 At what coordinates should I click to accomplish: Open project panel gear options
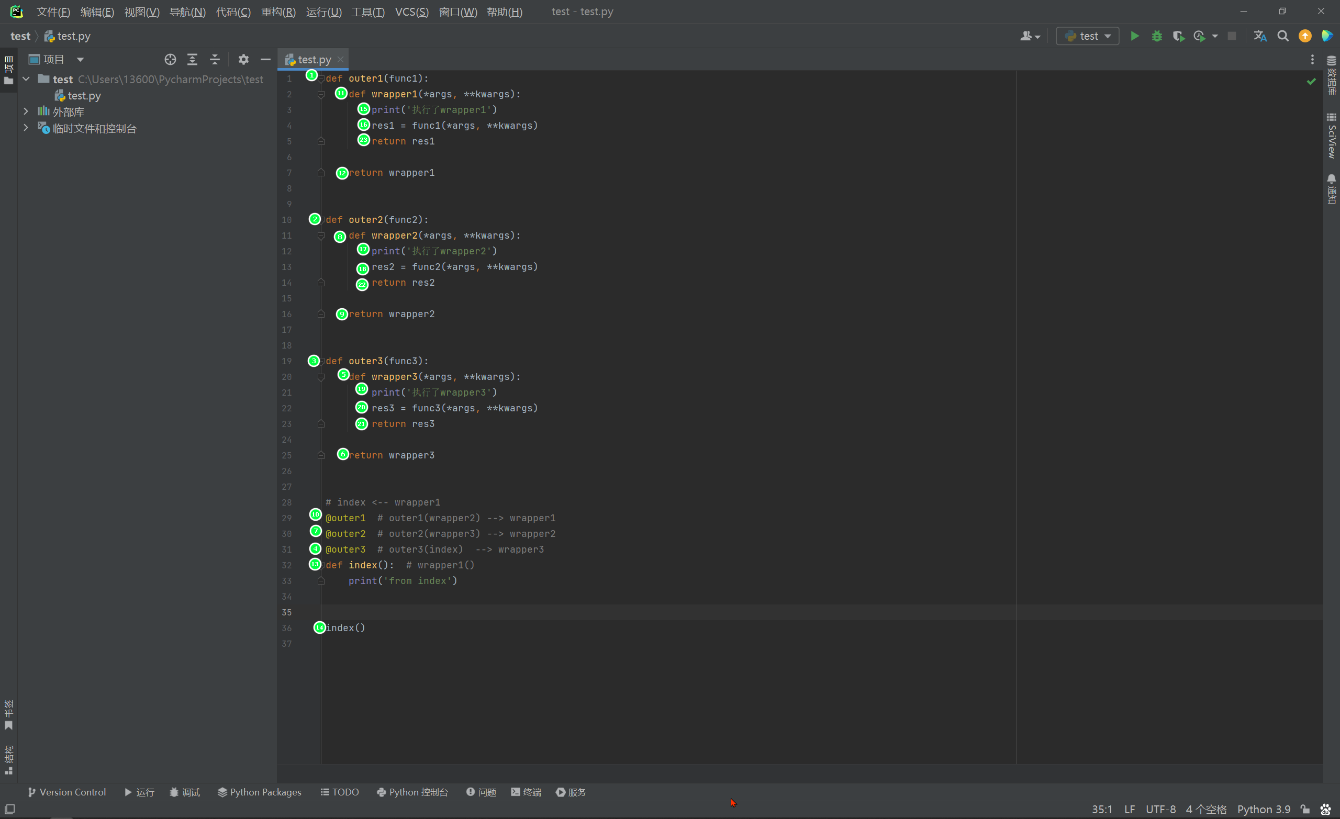243,59
